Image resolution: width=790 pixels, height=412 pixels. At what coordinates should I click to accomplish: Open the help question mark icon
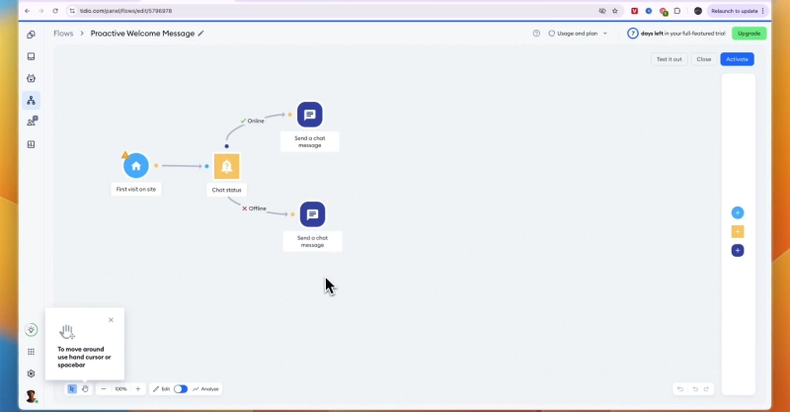(536, 34)
